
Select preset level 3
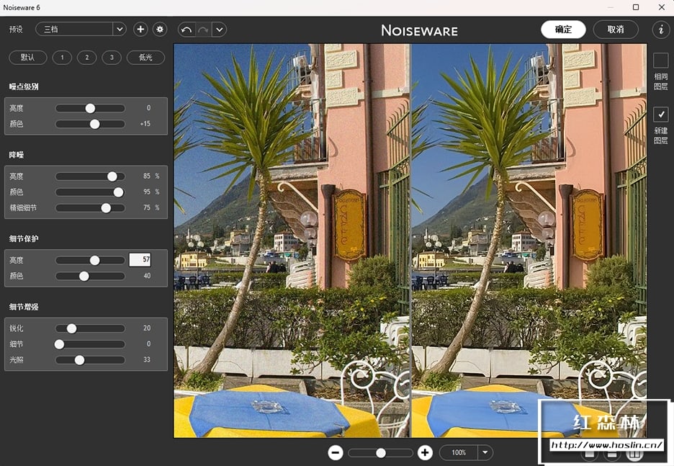tap(112, 57)
